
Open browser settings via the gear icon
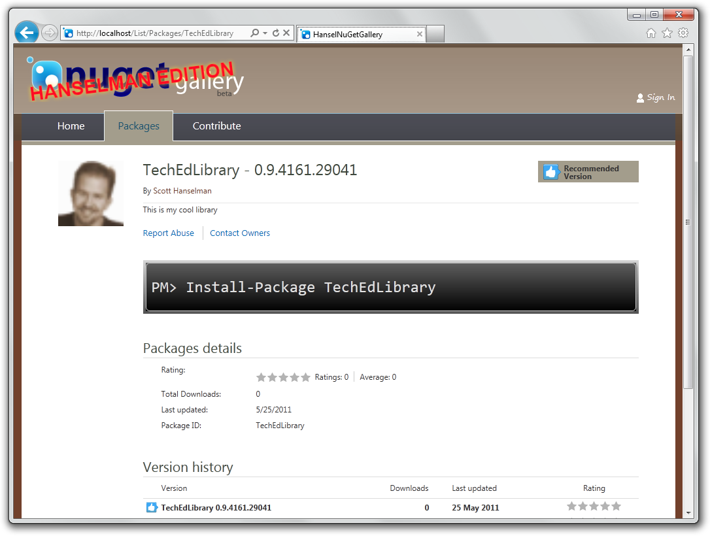[x=682, y=31]
